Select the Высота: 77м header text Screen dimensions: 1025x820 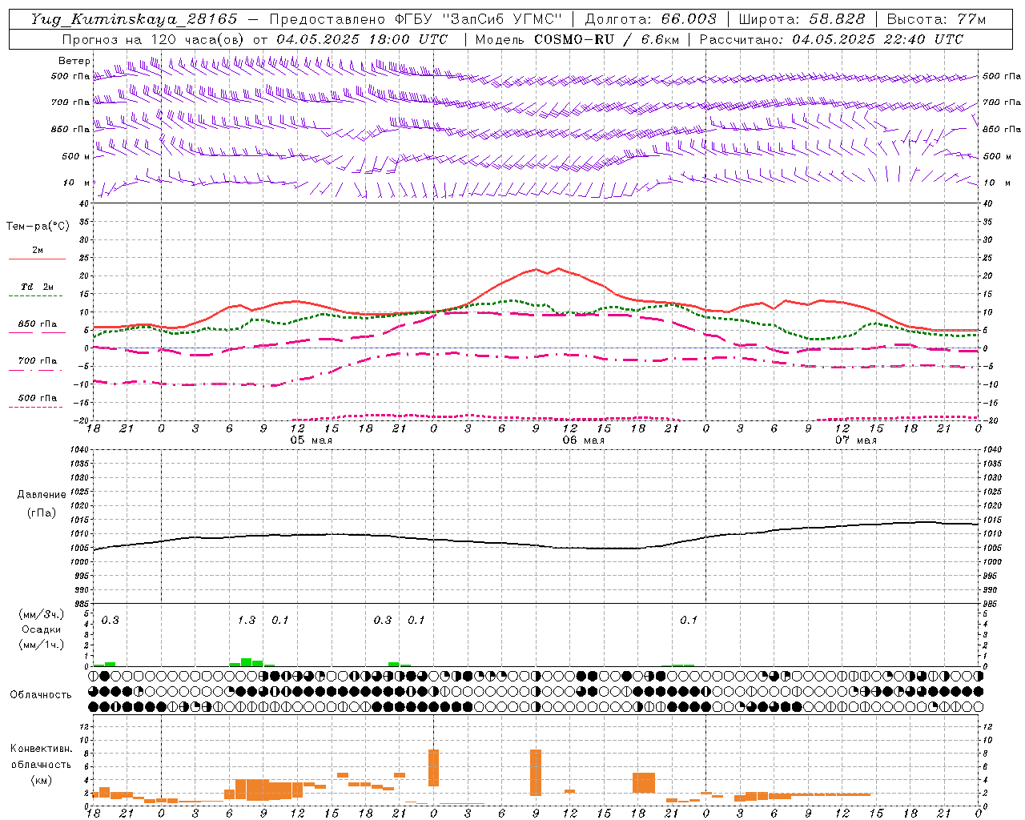937,19
